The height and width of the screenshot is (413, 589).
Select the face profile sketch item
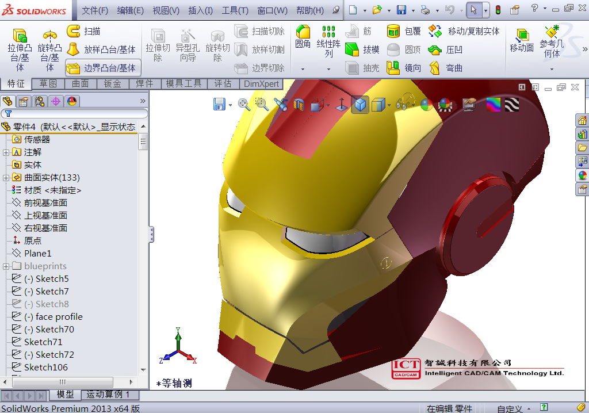(x=47, y=317)
